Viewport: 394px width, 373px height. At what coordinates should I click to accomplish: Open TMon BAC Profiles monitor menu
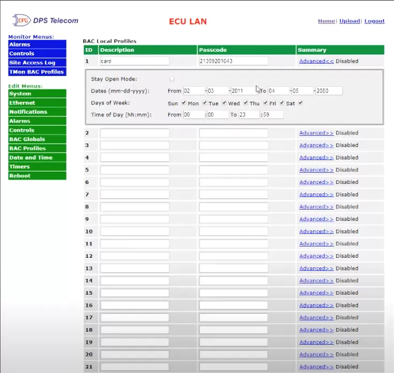[37, 72]
